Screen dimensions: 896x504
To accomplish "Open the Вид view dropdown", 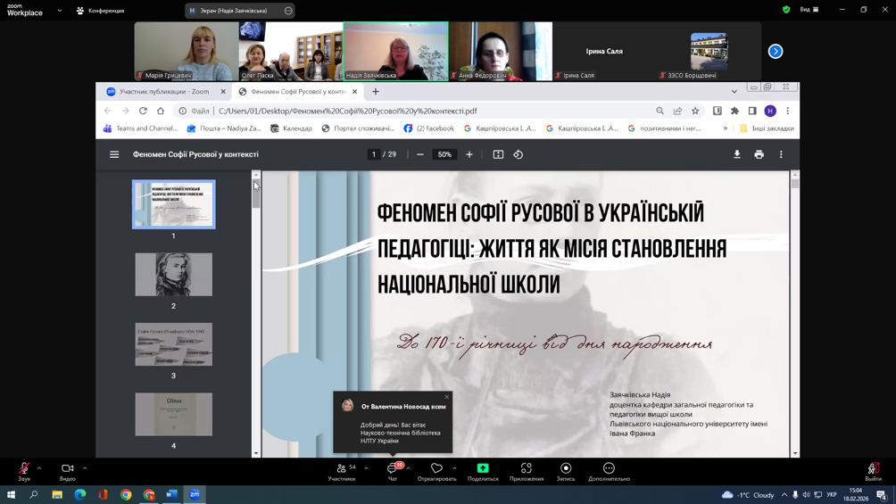I will coord(809,10).
